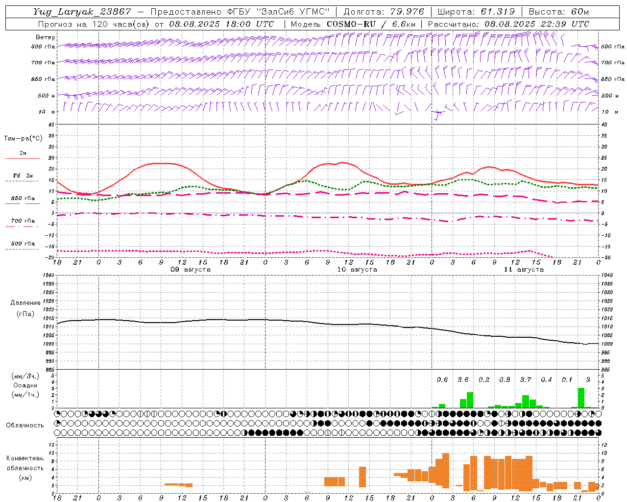Click the latitude value 61.319
Screen dimensions: 627x502
click(498, 12)
